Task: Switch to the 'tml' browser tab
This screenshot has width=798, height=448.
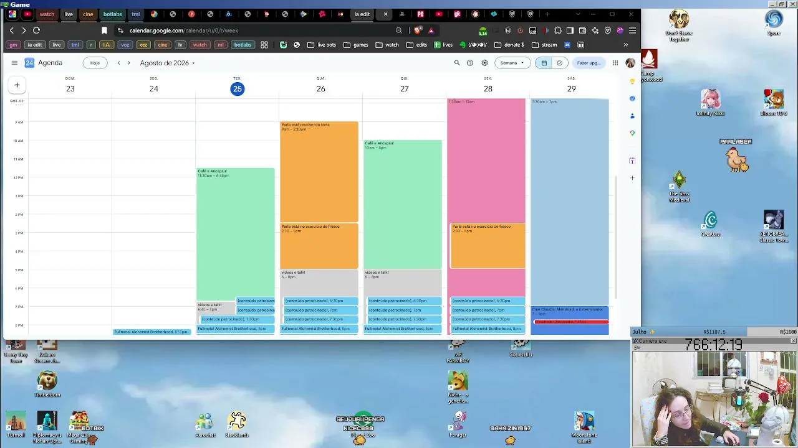Action: [135, 14]
